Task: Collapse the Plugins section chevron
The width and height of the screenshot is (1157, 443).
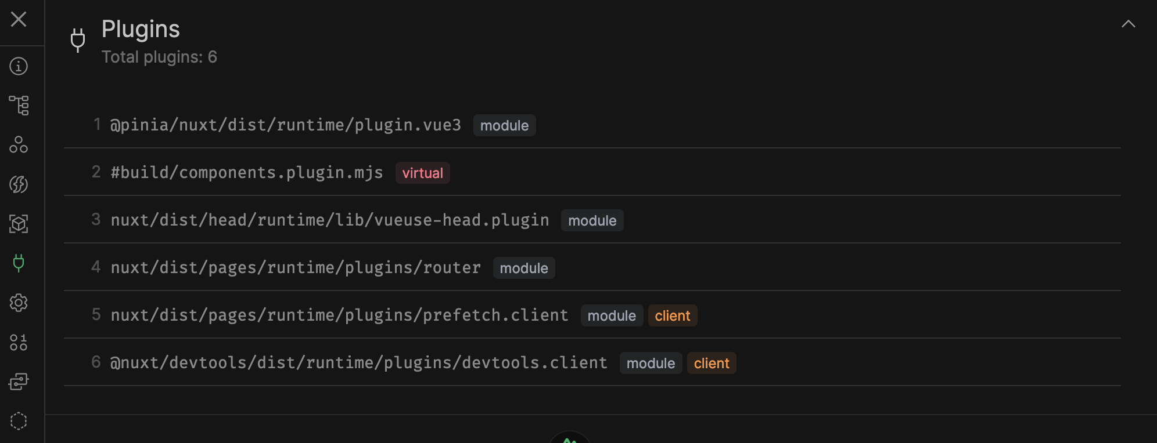Action: click(x=1128, y=24)
